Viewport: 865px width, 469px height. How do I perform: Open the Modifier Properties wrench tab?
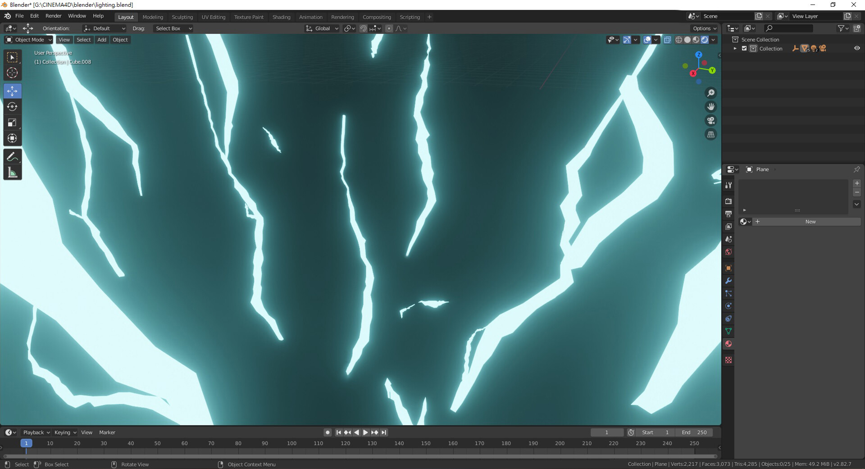[x=728, y=281]
